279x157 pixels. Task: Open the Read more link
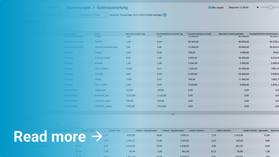point(50,137)
